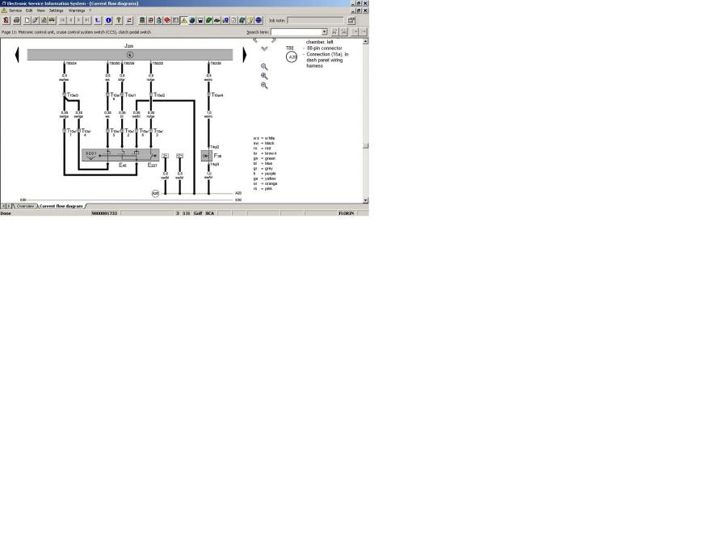Collapse panel using the down chevron
Image resolution: width=727 pixels, height=545 pixels.
click(x=264, y=49)
